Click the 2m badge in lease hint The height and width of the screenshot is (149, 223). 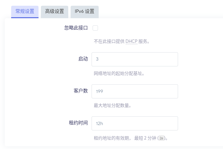click(x=162, y=138)
